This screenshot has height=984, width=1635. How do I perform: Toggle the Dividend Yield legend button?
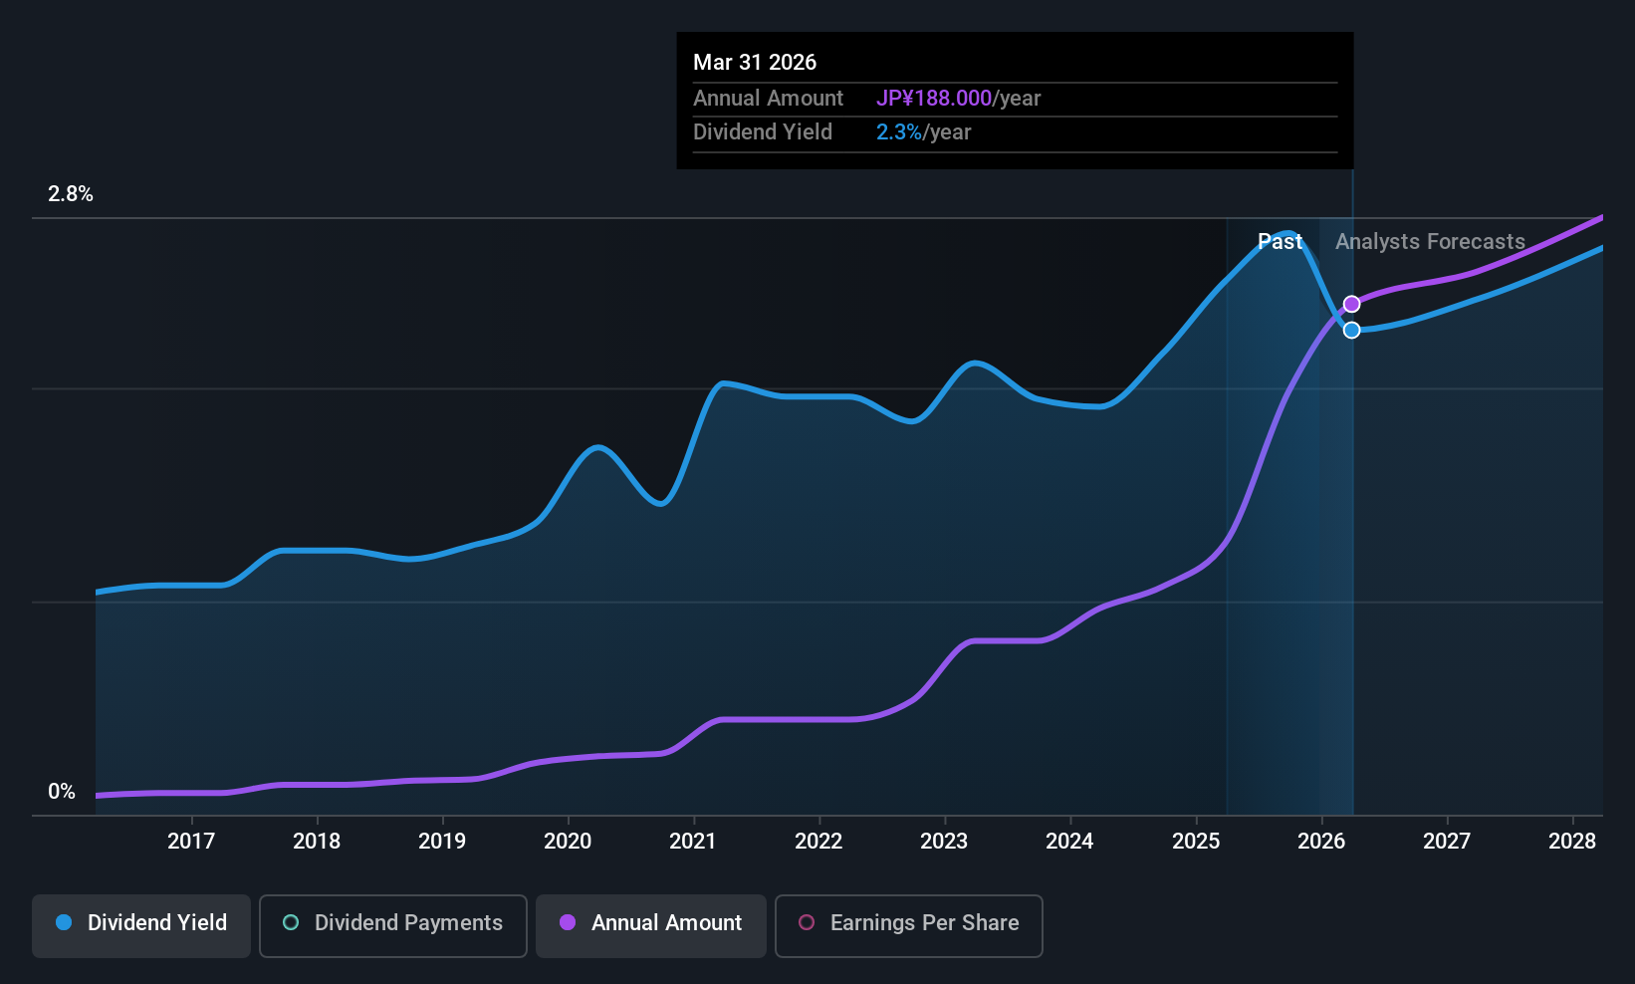[141, 925]
